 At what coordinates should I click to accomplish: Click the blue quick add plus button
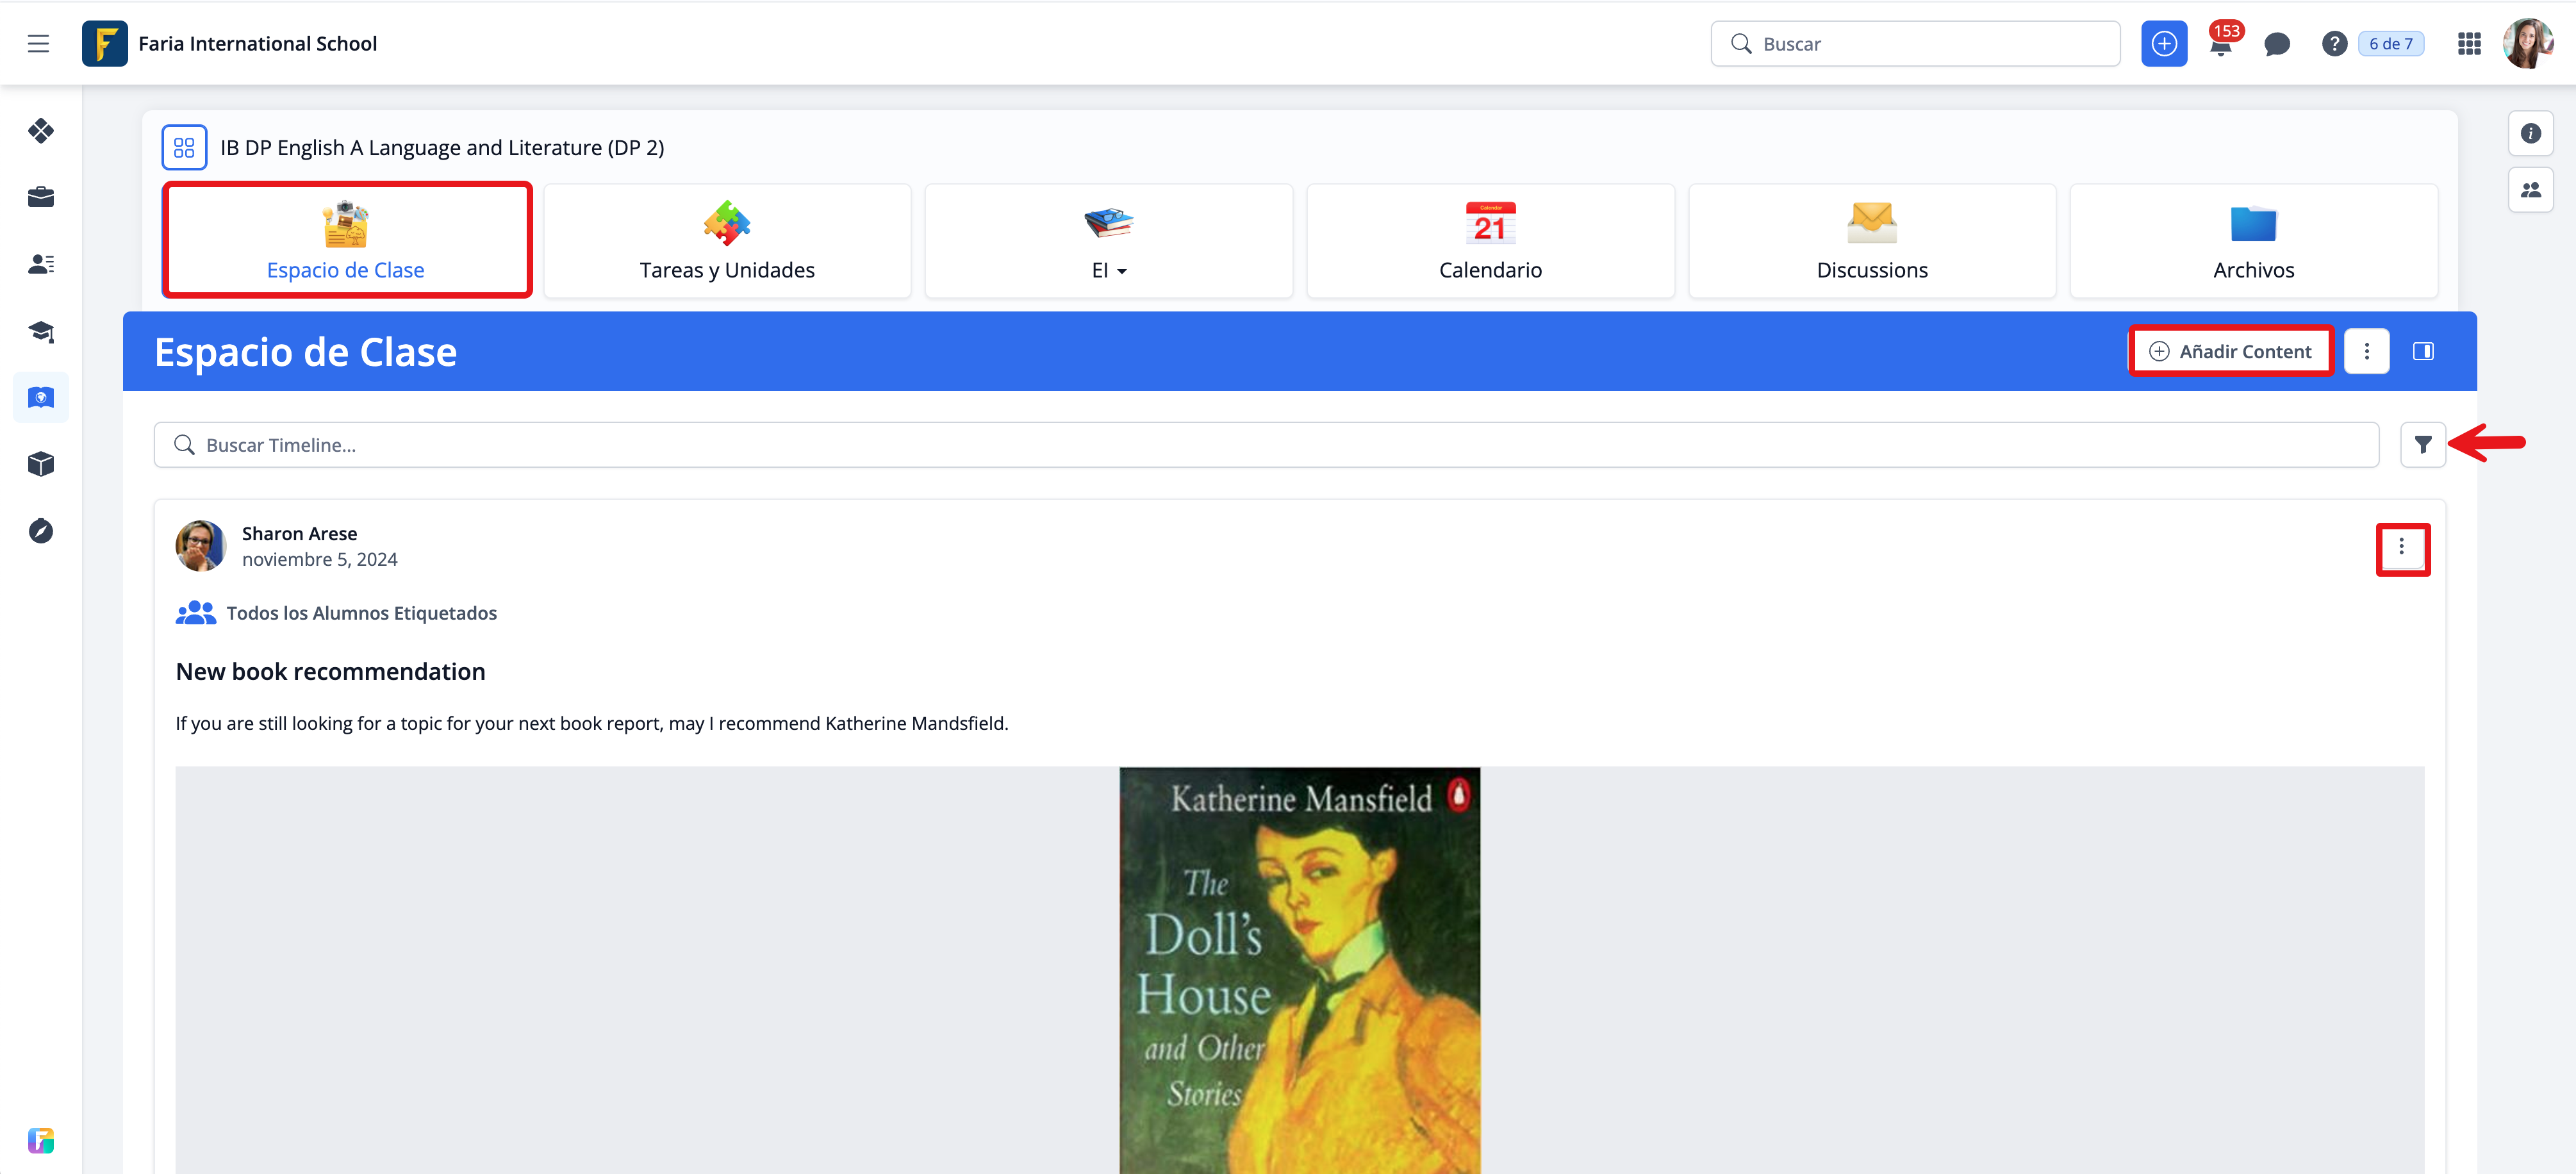(x=2163, y=44)
